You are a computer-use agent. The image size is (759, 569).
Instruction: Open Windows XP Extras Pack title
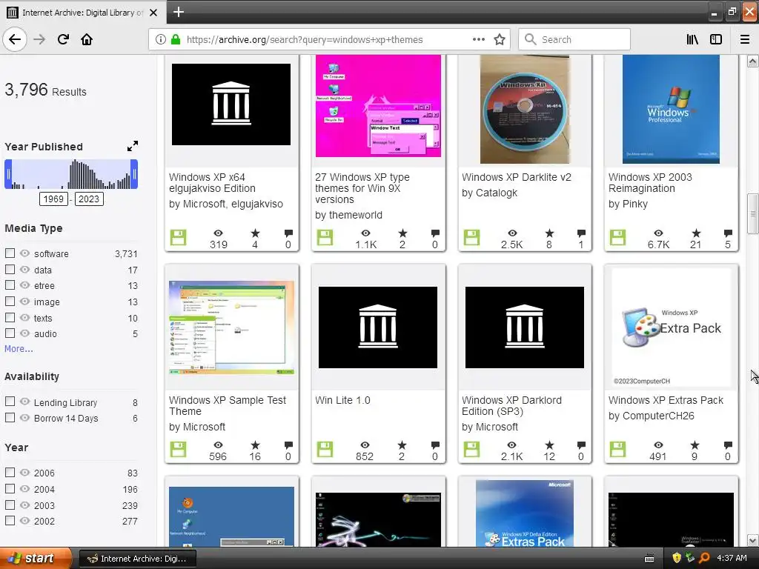pos(666,400)
